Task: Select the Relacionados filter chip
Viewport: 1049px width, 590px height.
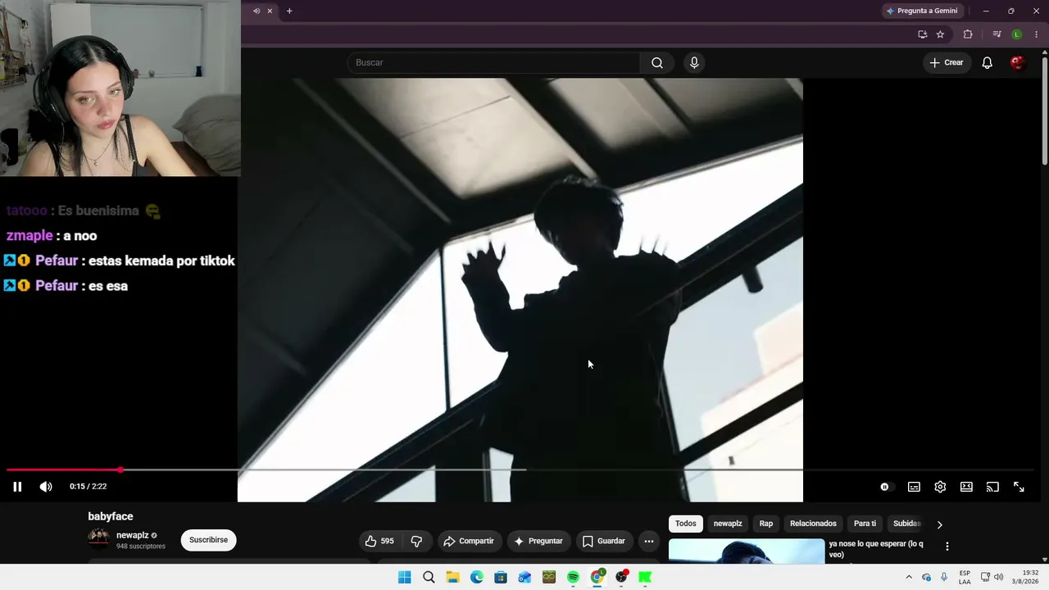Action: tap(813, 524)
